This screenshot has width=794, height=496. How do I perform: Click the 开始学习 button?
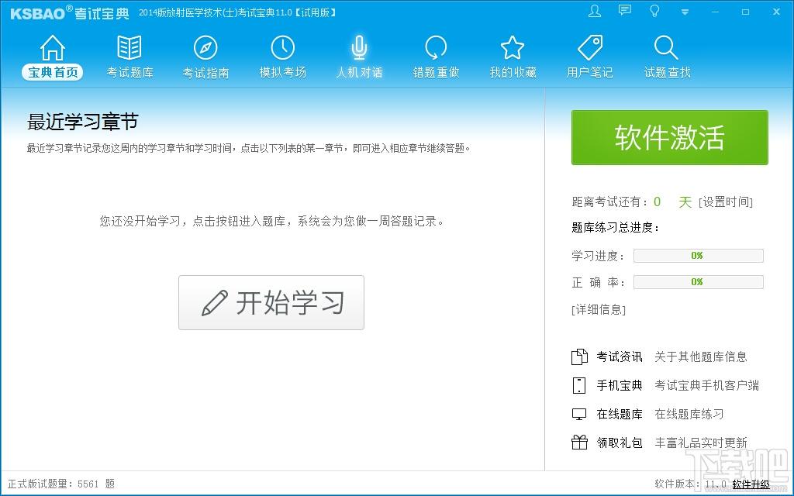pyautogui.click(x=271, y=303)
